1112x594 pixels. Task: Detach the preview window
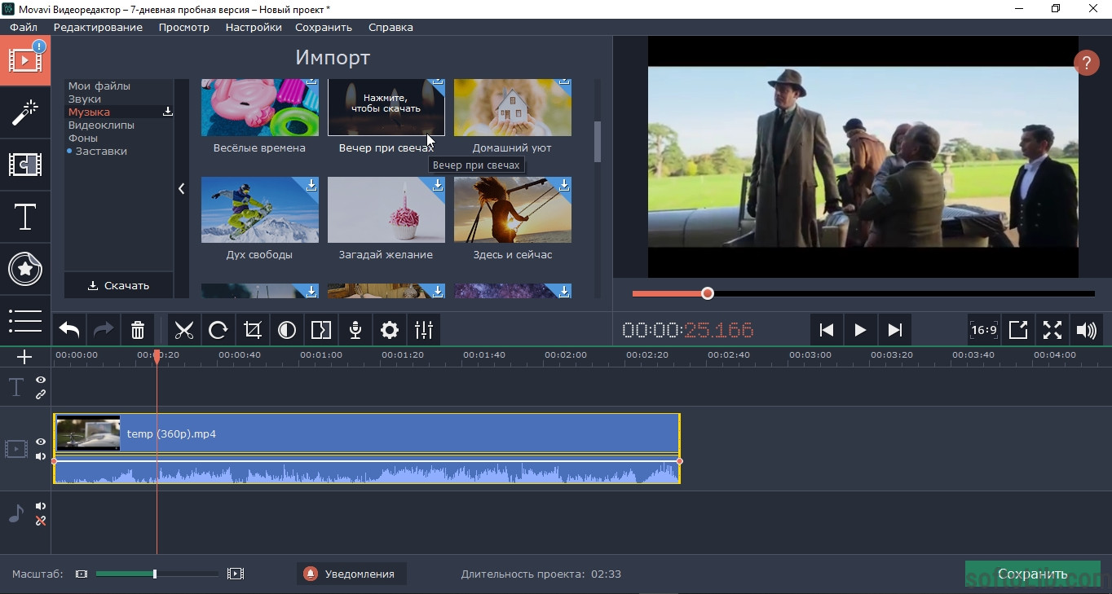tap(1018, 330)
